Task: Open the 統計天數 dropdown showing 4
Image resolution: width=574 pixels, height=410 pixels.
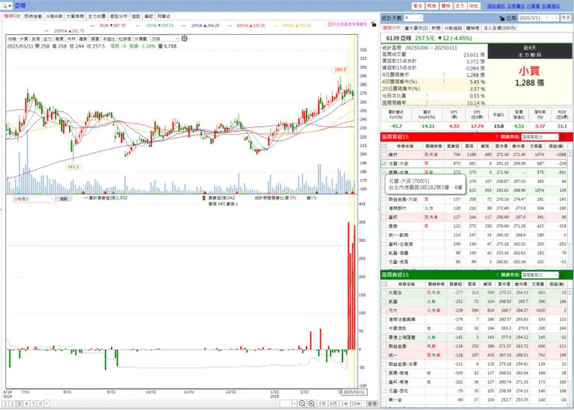Action: (413, 18)
